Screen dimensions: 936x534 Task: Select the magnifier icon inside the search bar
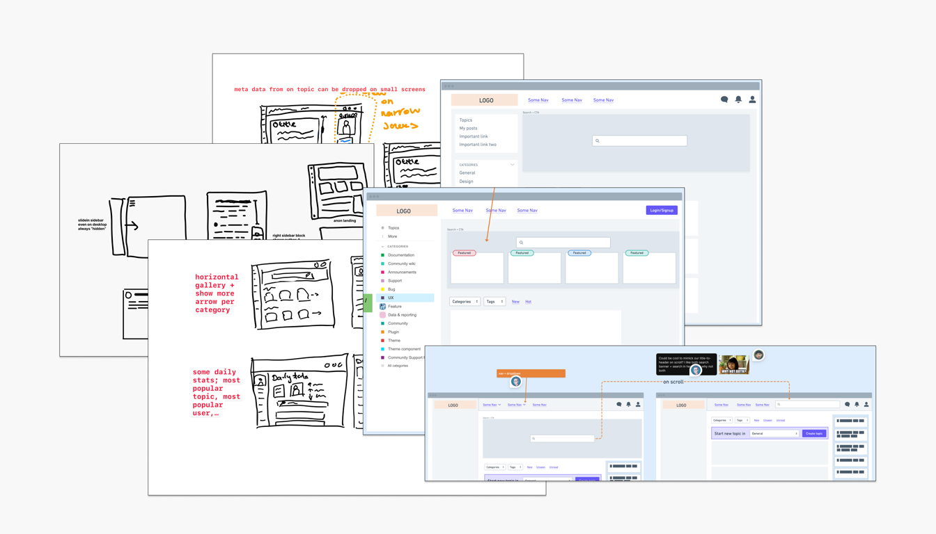[521, 242]
